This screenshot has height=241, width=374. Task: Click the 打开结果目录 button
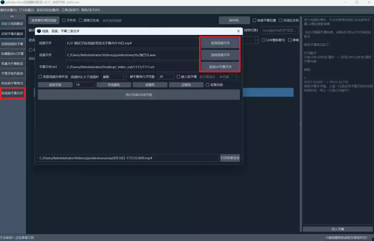tap(230, 158)
